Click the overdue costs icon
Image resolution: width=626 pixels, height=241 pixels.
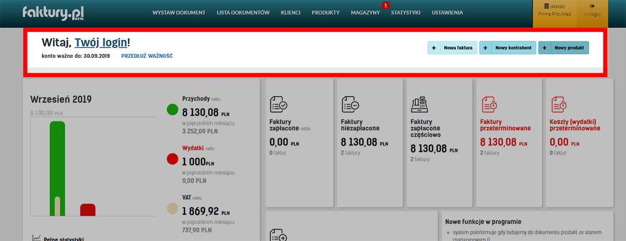(x=559, y=104)
